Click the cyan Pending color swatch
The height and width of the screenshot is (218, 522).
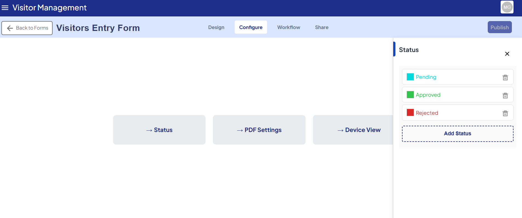[410, 77]
